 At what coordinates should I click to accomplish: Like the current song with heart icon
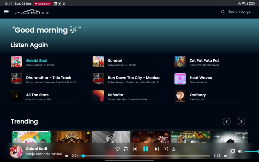(118, 149)
